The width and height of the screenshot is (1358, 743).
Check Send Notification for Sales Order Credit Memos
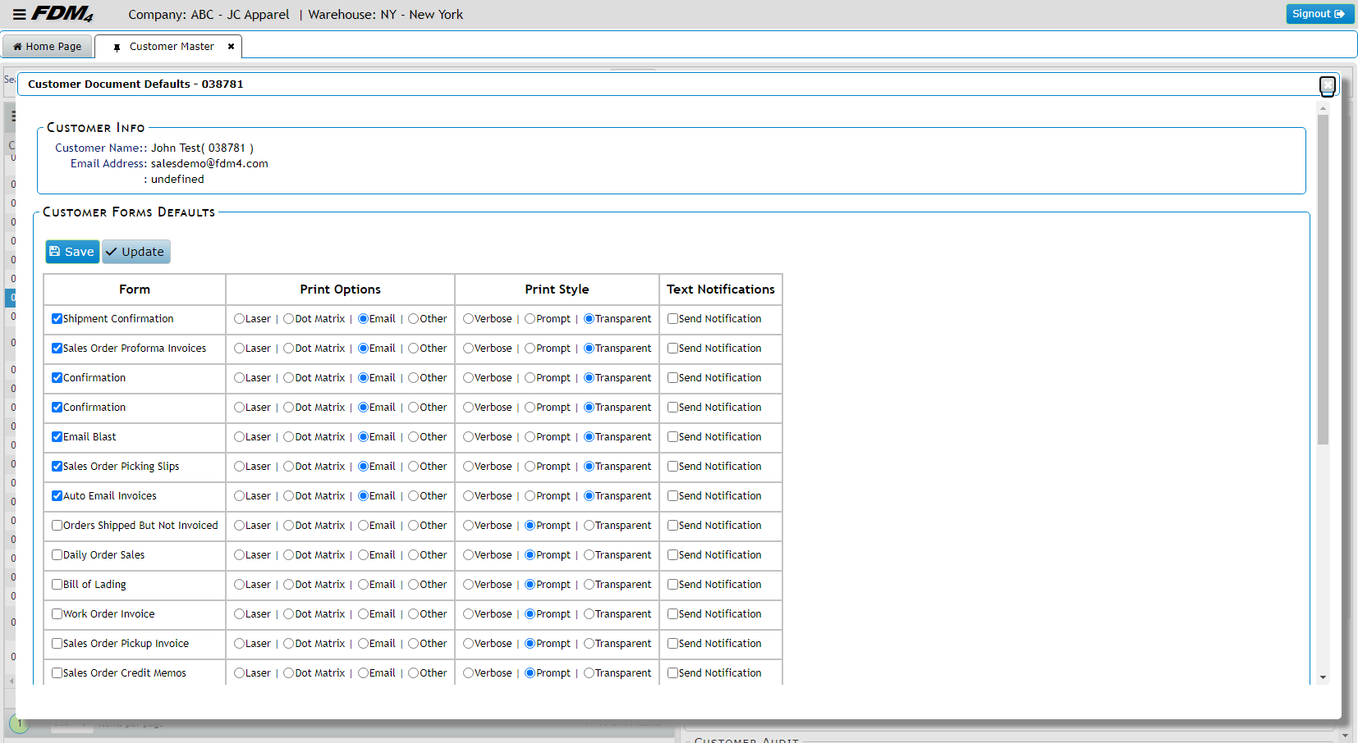tap(672, 673)
